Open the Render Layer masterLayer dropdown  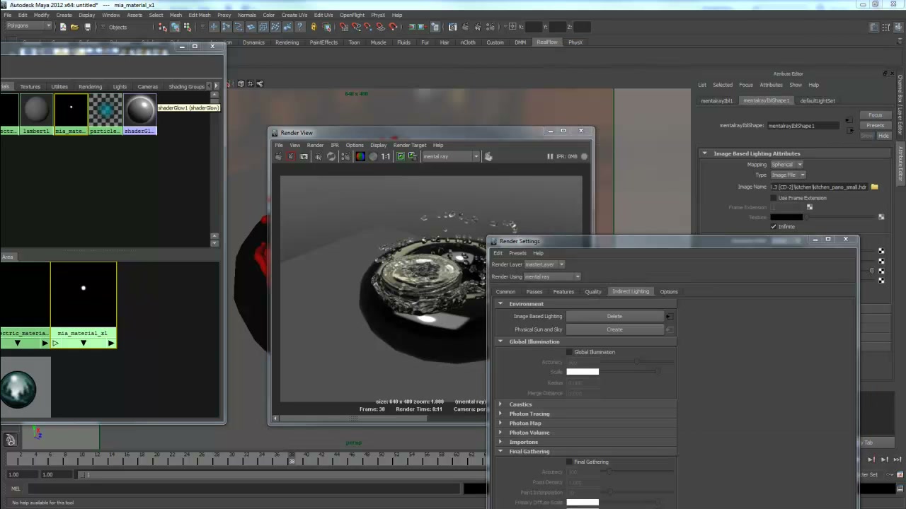(544, 264)
